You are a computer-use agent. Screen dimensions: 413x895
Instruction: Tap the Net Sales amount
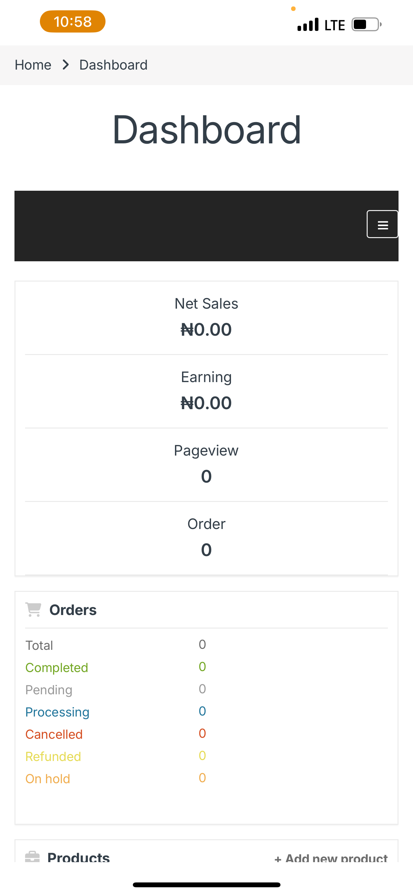point(206,329)
